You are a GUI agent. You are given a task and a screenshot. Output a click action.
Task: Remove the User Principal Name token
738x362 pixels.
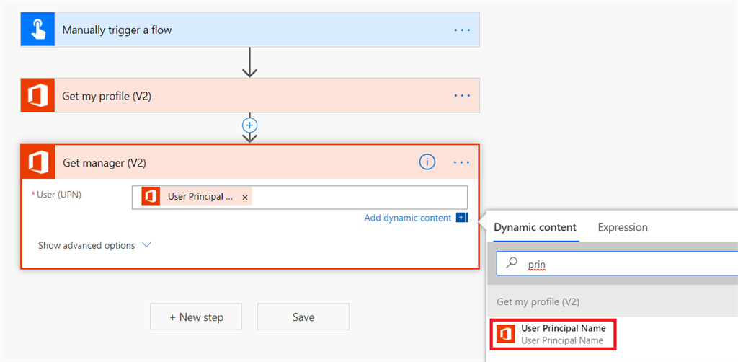(x=245, y=197)
